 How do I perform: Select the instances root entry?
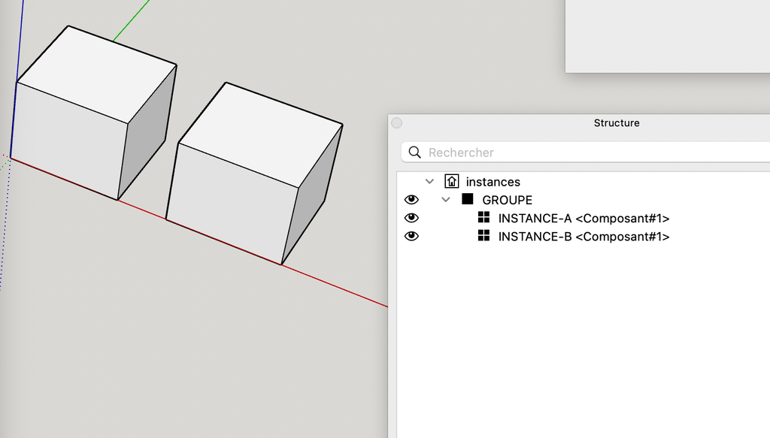pyautogui.click(x=493, y=182)
